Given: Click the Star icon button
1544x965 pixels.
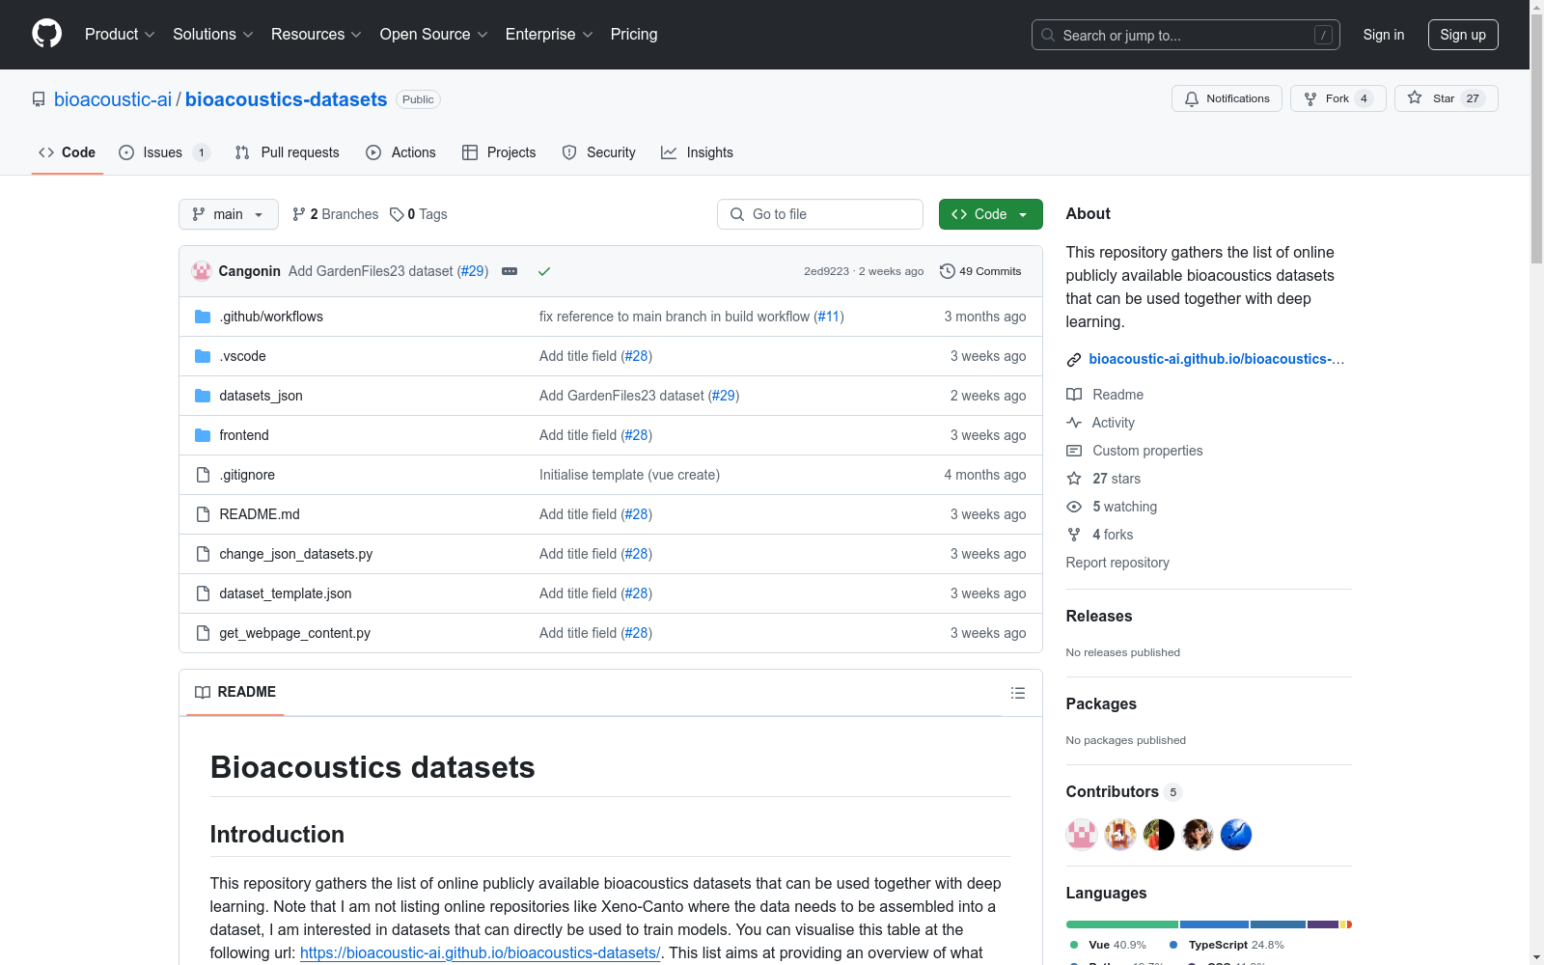Looking at the screenshot, I should [1446, 98].
